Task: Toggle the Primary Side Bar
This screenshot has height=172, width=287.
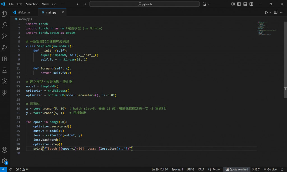Action: (239, 4)
